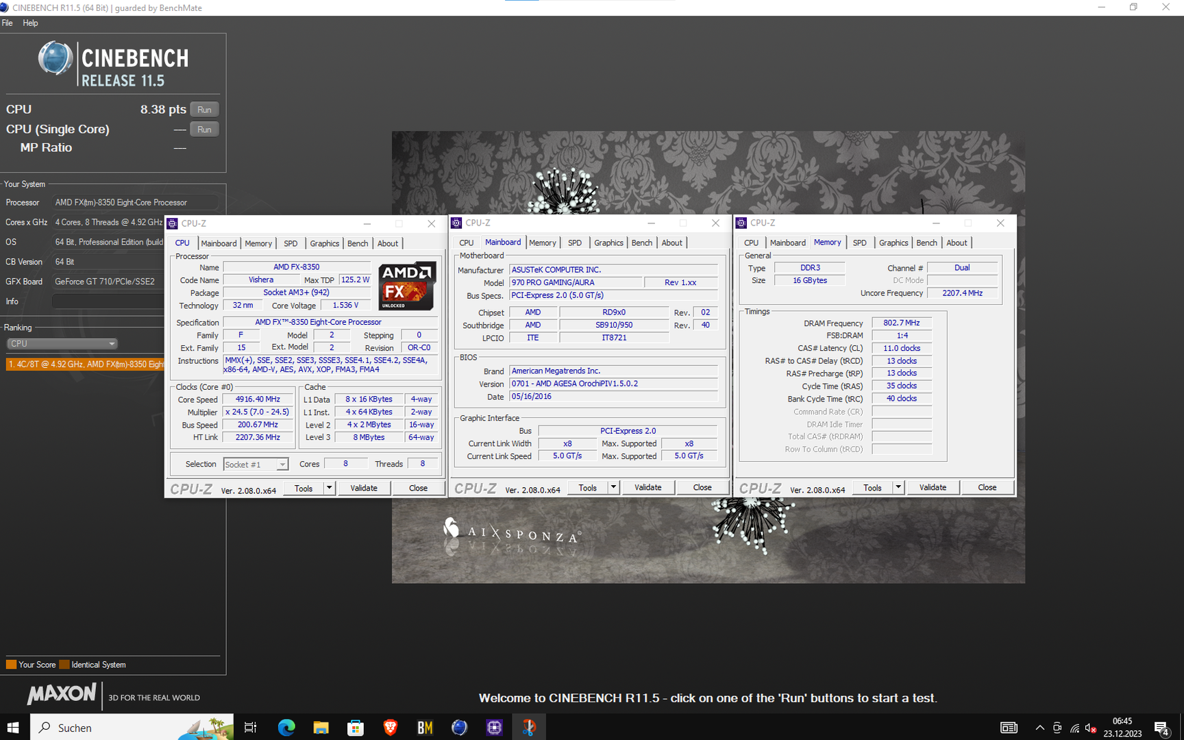Open BenchMate from the taskbar
This screenshot has width=1184, height=740.
point(425,727)
